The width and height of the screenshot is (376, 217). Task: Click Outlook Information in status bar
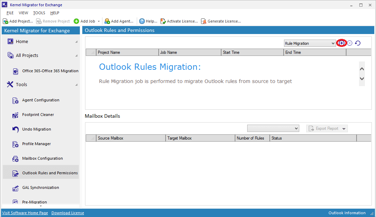[x=347, y=213]
